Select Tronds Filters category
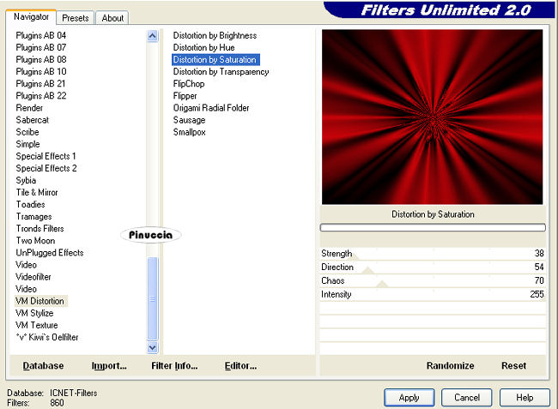This screenshot has height=409, width=558. tap(39, 229)
